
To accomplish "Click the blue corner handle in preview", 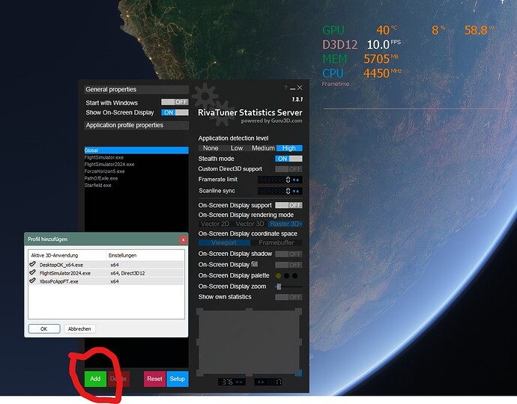I will coord(298,373).
